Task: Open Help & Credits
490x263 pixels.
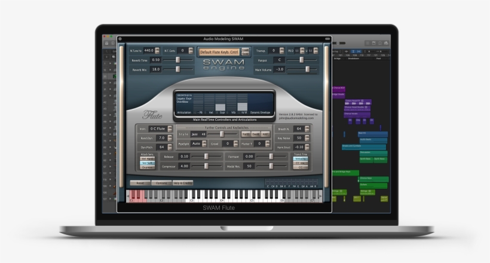Action: (183, 183)
